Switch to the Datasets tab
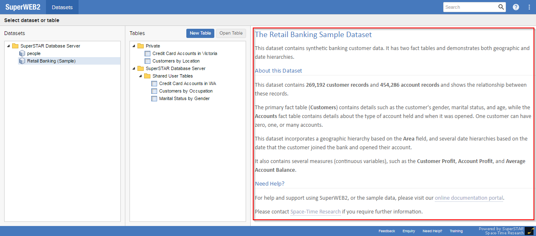This screenshot has width=536, height=236. 62,7
